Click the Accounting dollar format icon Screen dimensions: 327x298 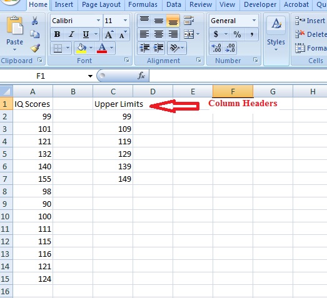point(216,34)
